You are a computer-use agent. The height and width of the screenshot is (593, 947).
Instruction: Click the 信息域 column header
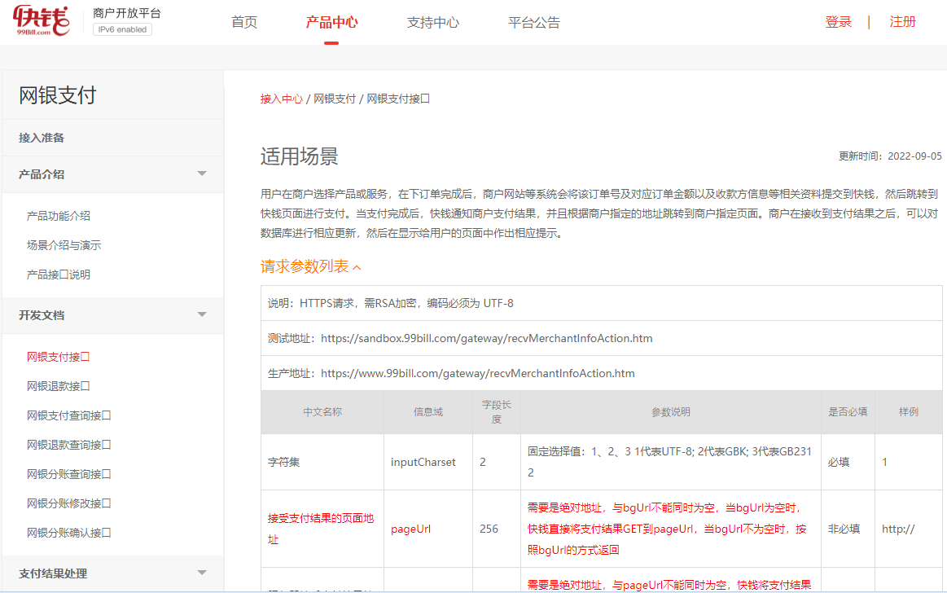[428, 412]
